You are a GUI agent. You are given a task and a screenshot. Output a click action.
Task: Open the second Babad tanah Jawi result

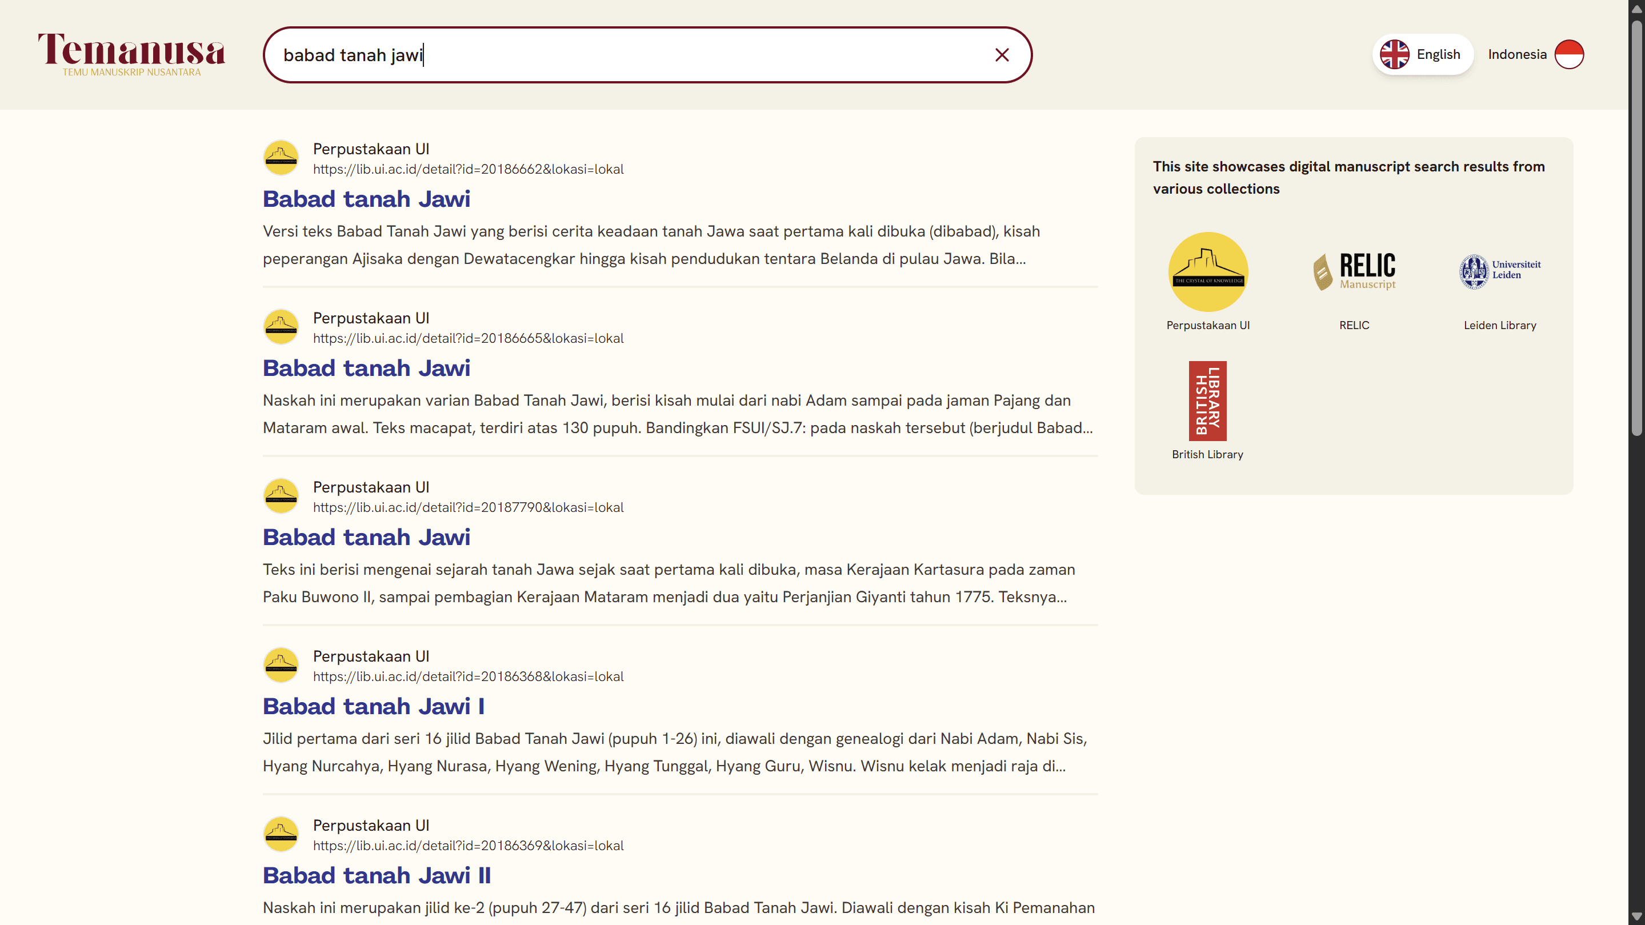point(366,368)
